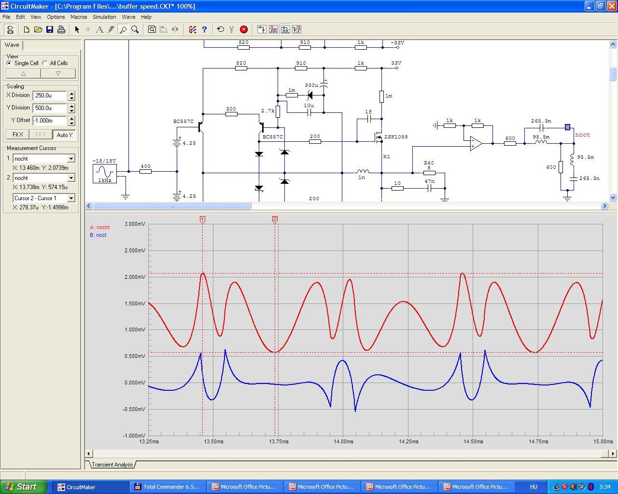
Task: Switch to the Transient Analysis tab
Action: click(x=112, y=465)
